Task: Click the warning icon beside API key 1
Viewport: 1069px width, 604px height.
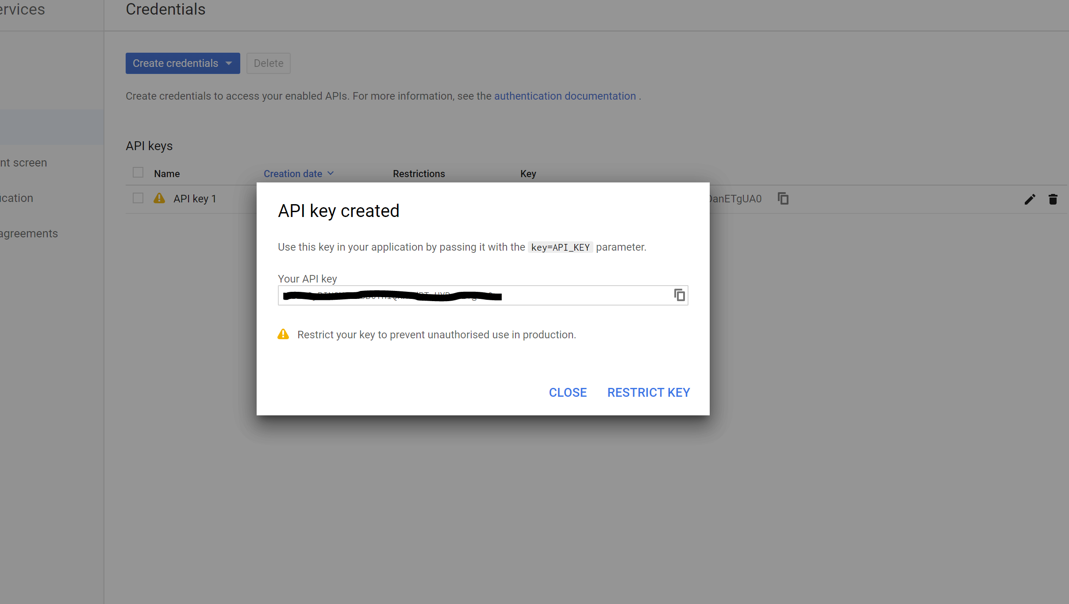Action: coord(159,198)
